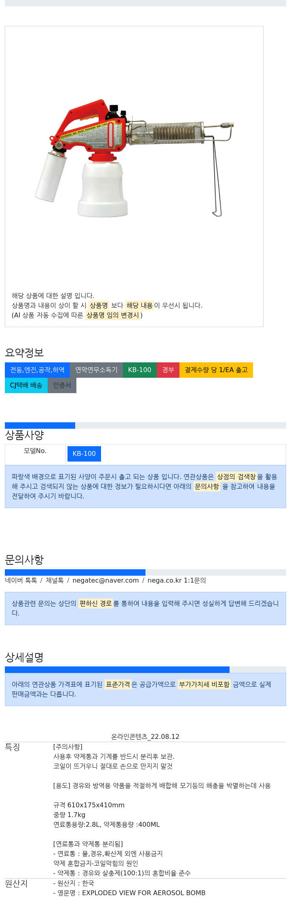Screen dimensions: 291x898
Task: Click the 네이버 톡톡 inquiry link
Action: 21,581
